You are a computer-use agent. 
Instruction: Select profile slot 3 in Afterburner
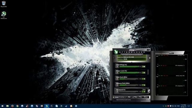coord(123,97)
